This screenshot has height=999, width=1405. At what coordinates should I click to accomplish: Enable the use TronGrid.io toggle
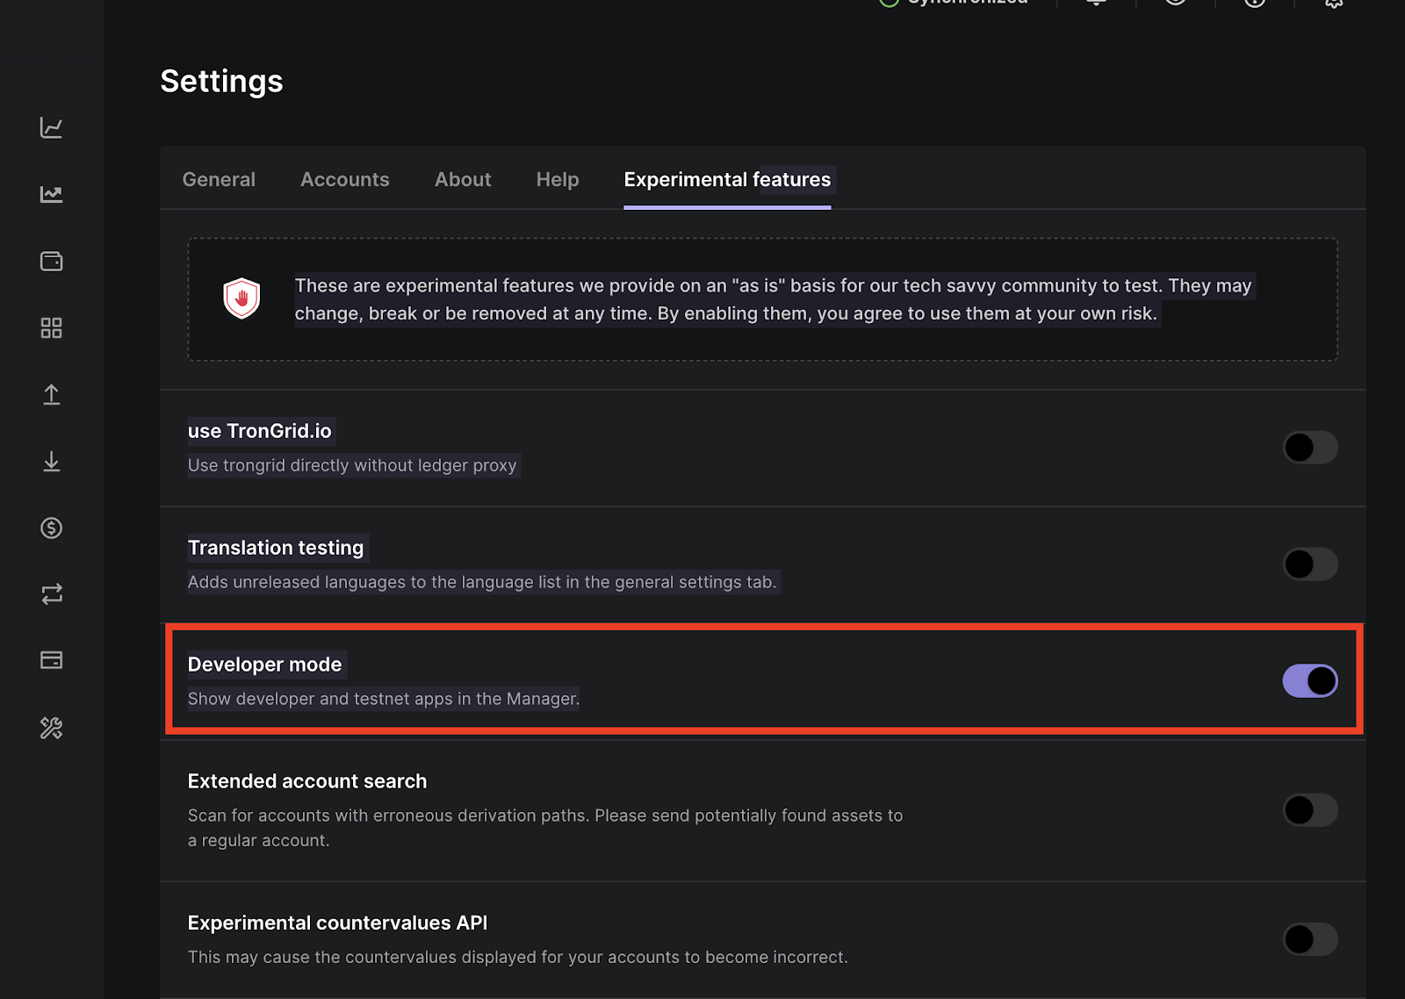tap(1310, 447)
